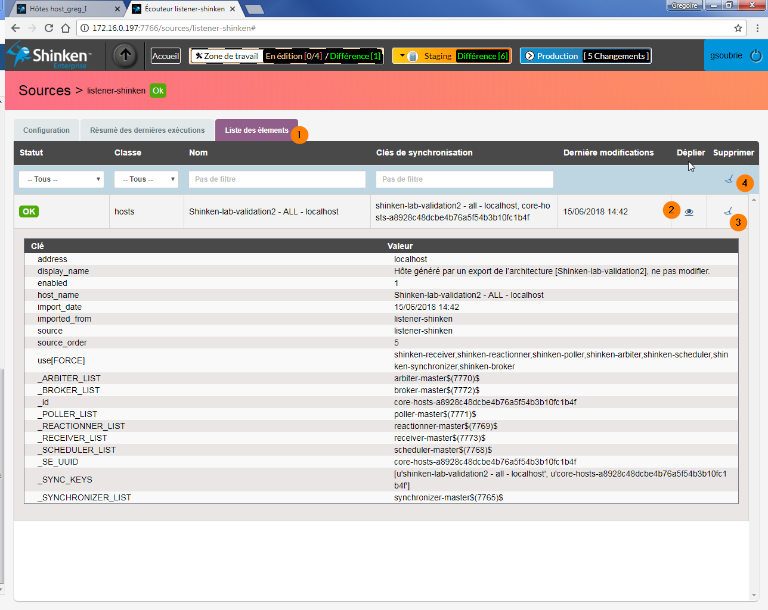
Task: Click the broom icon in filter row
Action: pyautogui.click(x=728, y=179)
